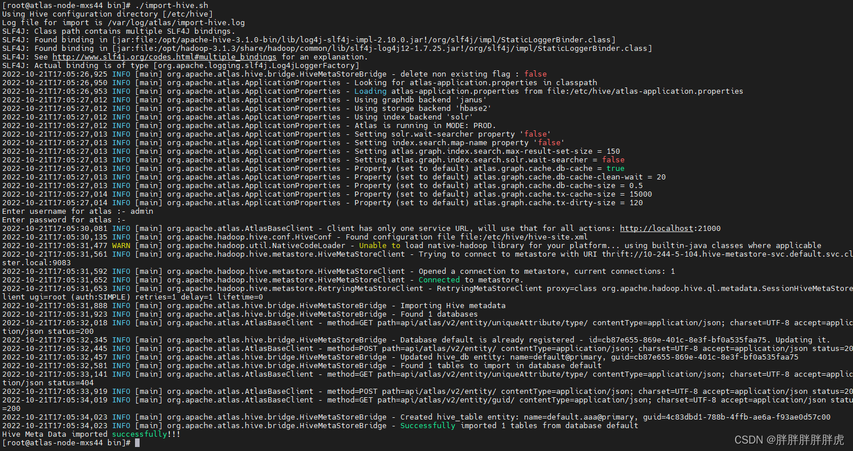This screenshot has height=451, width=853.
Task: Click the yellow 'Unable to' warning text
Action: pos(379,246)
